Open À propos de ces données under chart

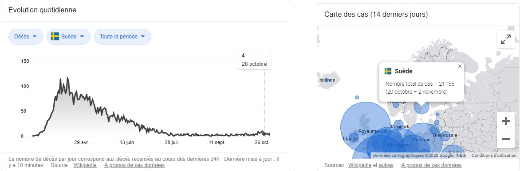coord(134,165)
